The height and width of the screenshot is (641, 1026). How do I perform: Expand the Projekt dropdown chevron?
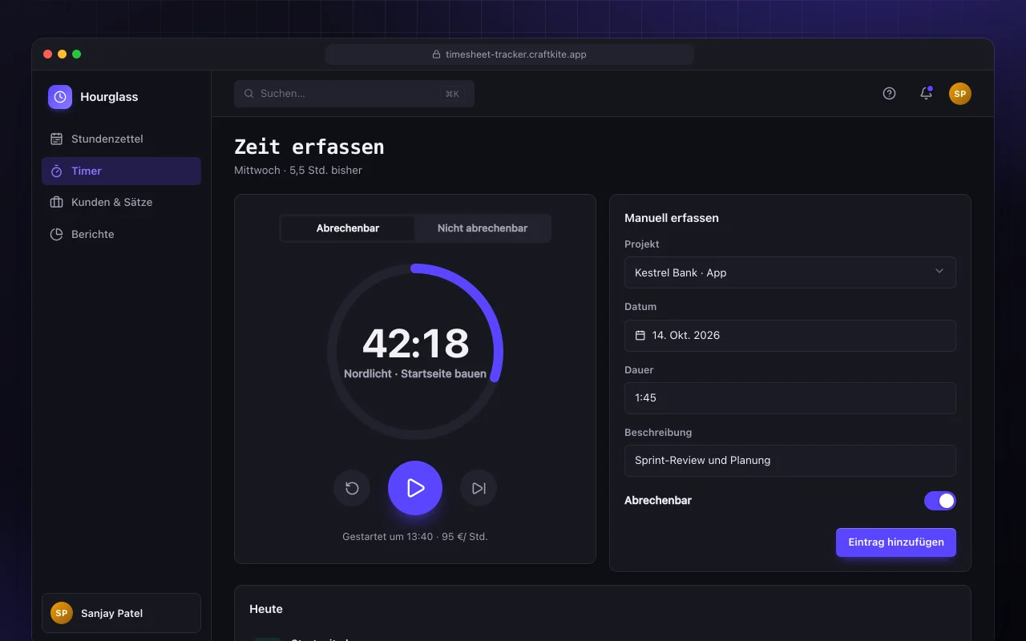(939, 272)
